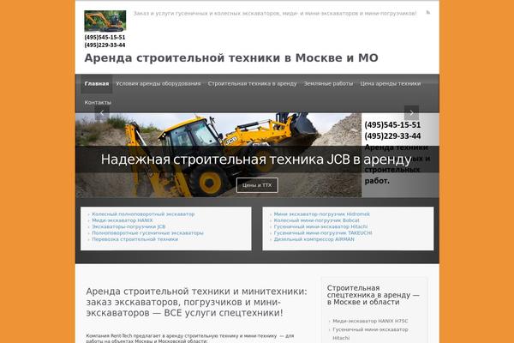Open Земляные работы menu item
Image resolution: width=514 pixels, height=343 pixels.
click(x=328, y=84)
